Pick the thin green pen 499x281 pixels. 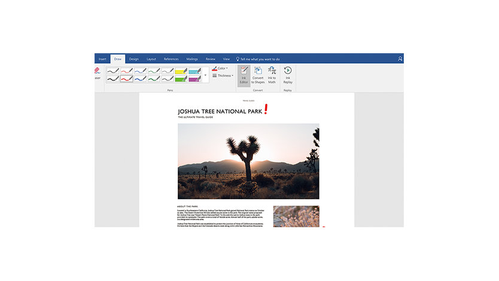(x=154, y=71)
